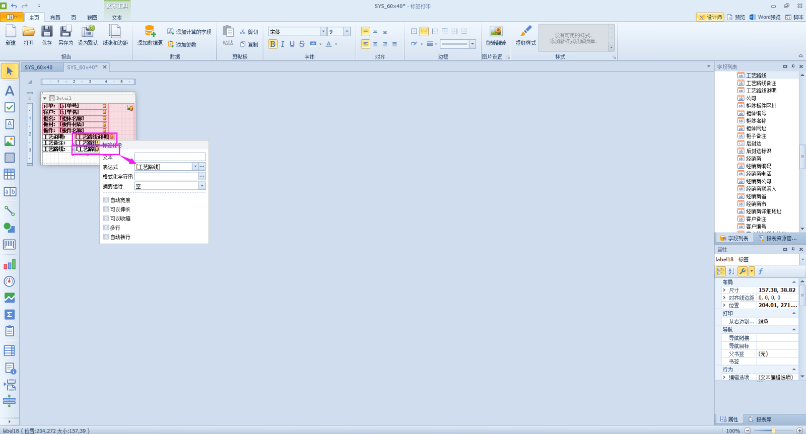806x434 pixels.
Task: Collapse the 导航 property category
Action: pyautogui.click(x=794, y=330)
